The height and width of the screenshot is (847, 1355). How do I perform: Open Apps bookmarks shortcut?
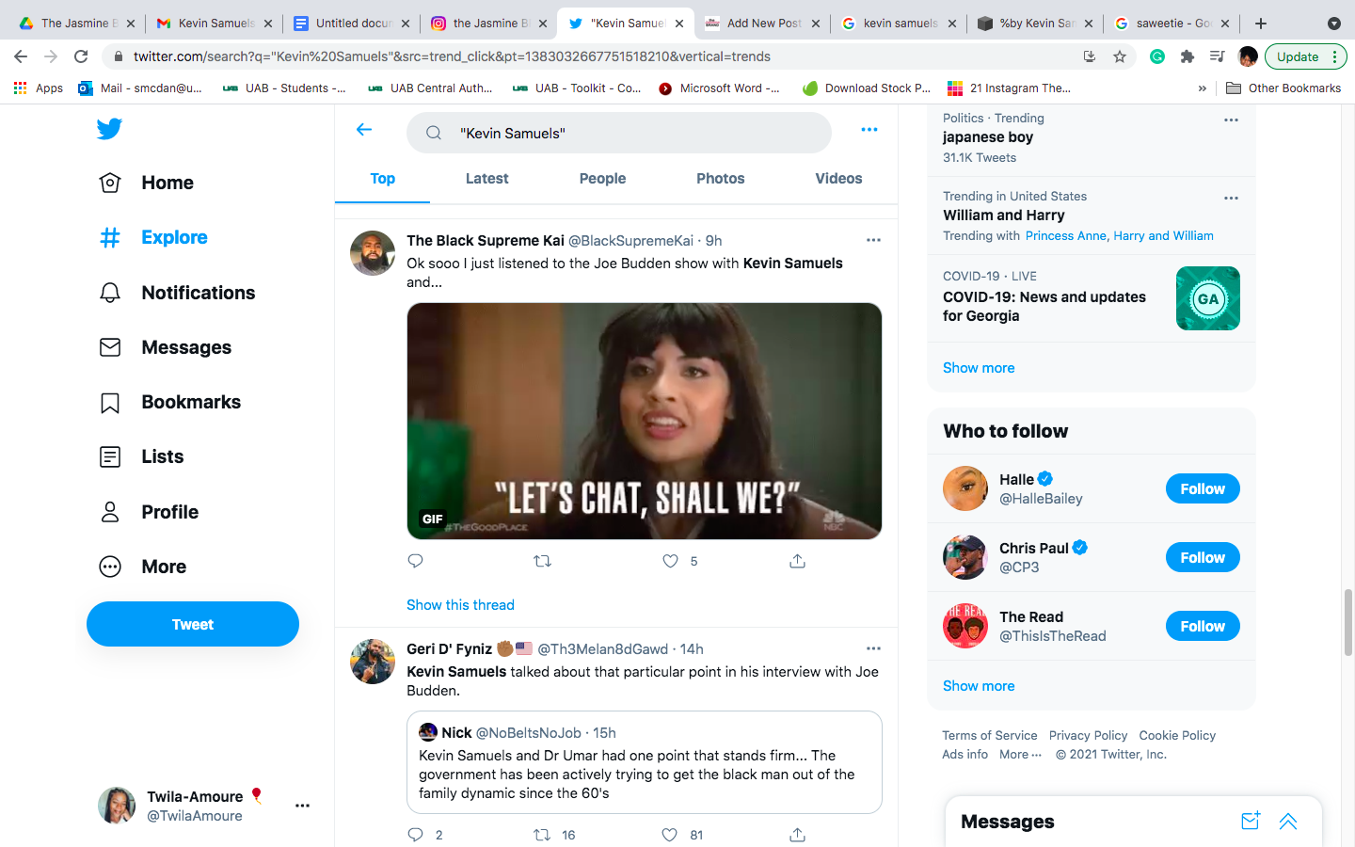(x=38, y=88)
